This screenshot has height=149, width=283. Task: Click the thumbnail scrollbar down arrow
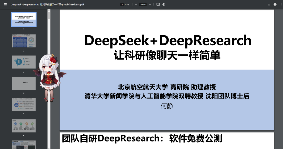pyautogui.click(x=49, y=148)
